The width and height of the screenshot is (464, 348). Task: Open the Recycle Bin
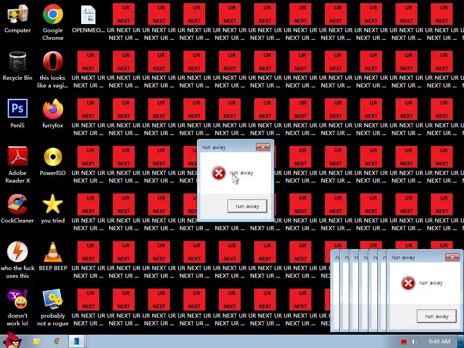click(18, 66)
